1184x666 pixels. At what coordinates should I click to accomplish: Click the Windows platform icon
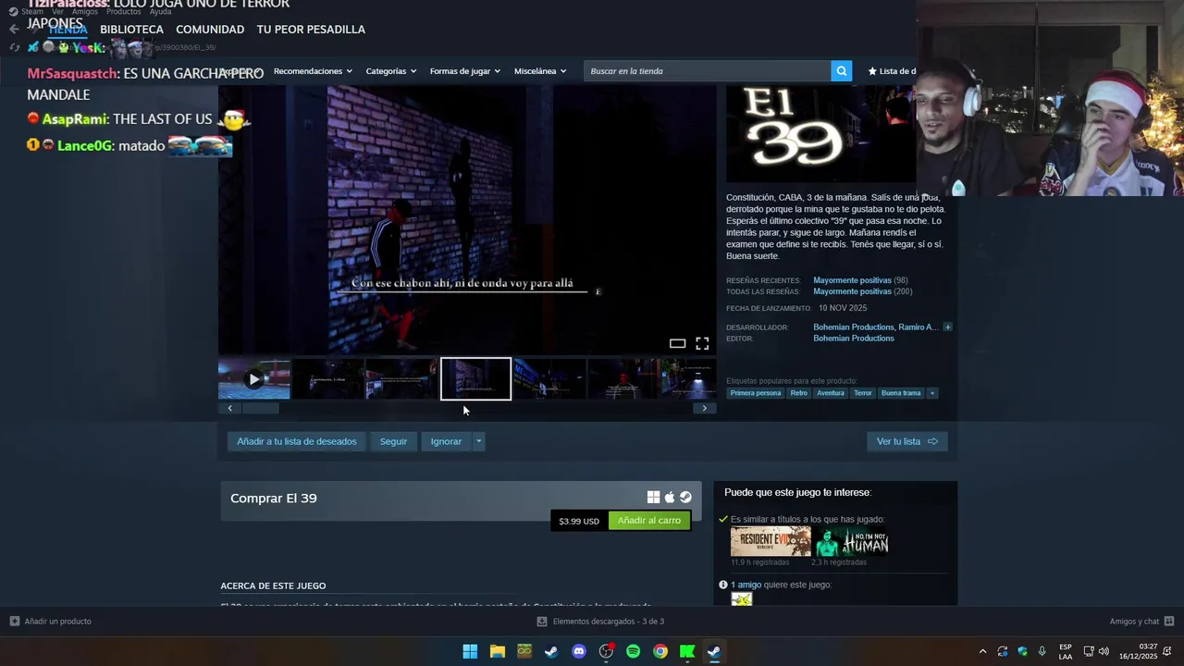(653, 498)
